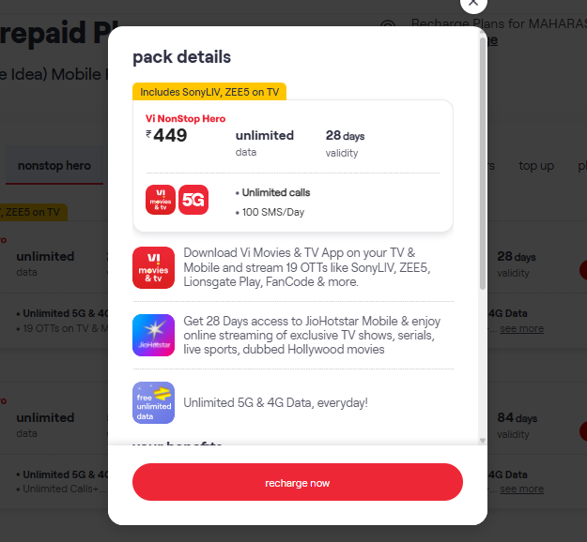
Task: Click the Includes SonyLIV, ZEE5 on TV tag
Action: click(x=209, y=92)
